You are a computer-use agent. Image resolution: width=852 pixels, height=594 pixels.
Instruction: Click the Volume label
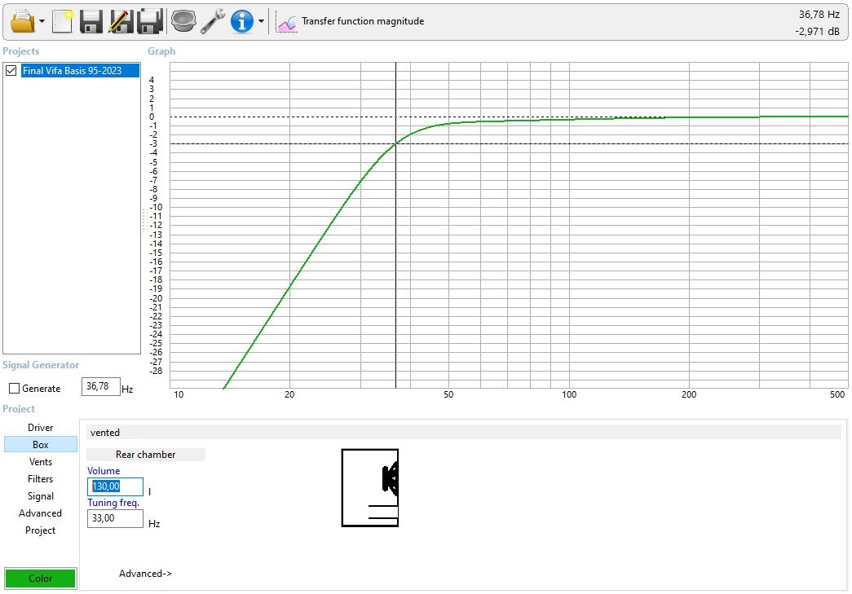104,471
